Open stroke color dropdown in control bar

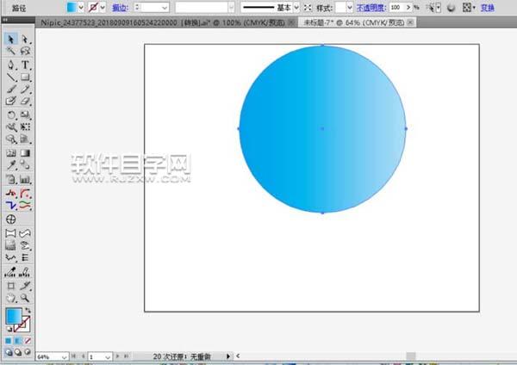[103, 7]
